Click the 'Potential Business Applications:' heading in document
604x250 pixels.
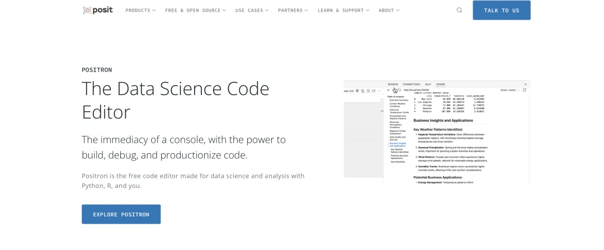(x=438, y=177)
